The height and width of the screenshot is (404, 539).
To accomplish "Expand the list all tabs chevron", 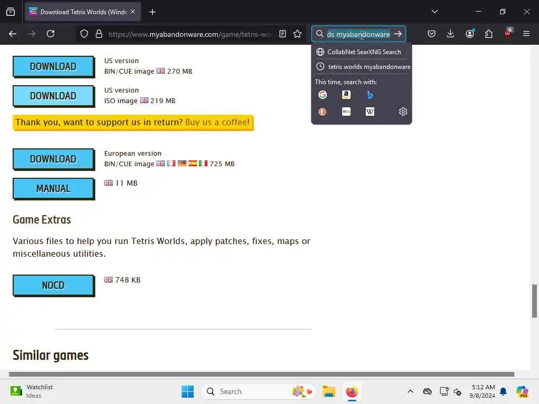I will (x=434, y=12).
